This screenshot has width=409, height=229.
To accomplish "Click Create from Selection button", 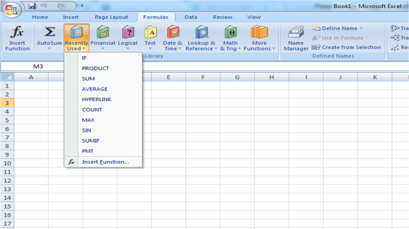I will [x=346, y=47].
